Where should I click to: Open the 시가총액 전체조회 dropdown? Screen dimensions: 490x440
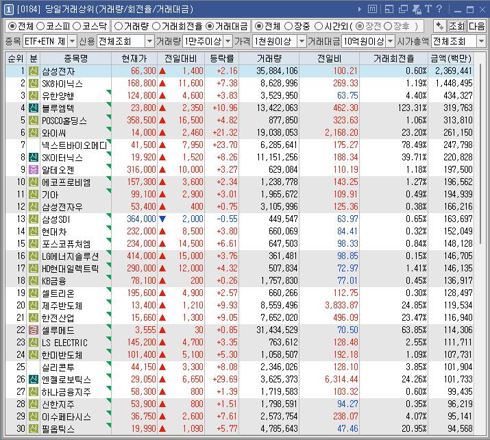pyautogui.click(x=481, y=41)
